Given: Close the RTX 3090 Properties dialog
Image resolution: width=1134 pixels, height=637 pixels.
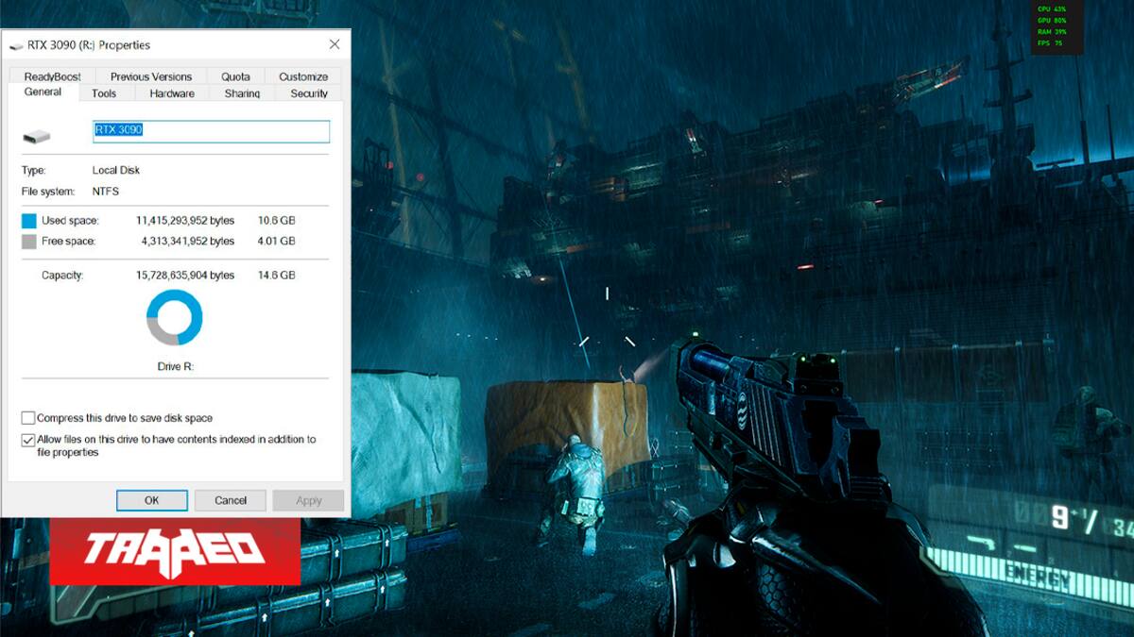Looking at the screenshot, I should click(335, 44).
